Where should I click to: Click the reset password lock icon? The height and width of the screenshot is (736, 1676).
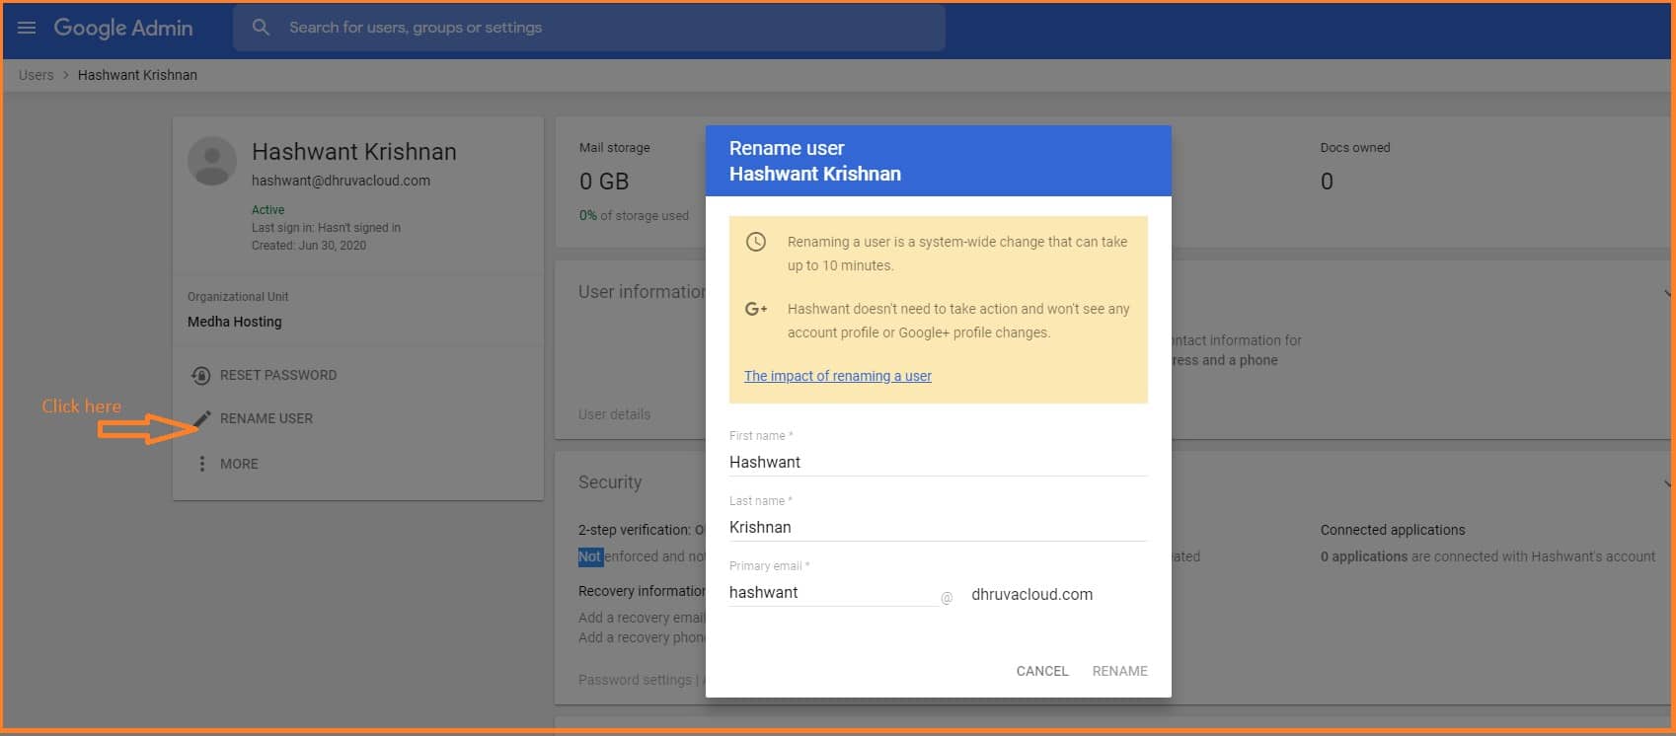point(201,375)
